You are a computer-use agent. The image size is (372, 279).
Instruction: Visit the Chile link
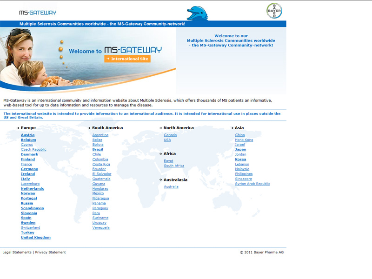point(97,154)
